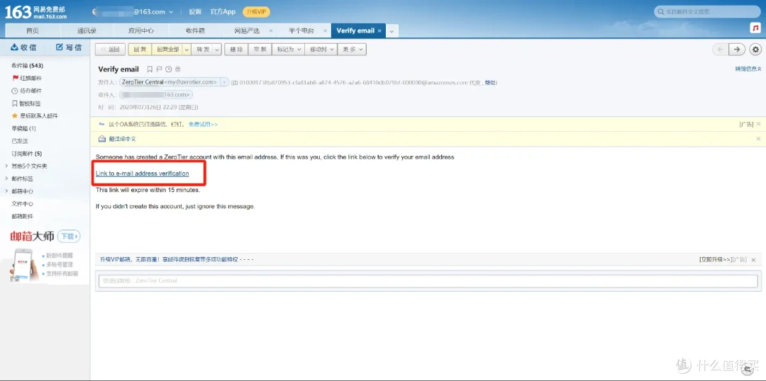The width and height of the screenshot is (766, 381).
Task: Go to the next mail arrow
Action: [737, 50]
